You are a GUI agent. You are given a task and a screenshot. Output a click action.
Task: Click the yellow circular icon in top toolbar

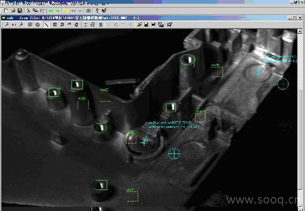tap(66, 10)
